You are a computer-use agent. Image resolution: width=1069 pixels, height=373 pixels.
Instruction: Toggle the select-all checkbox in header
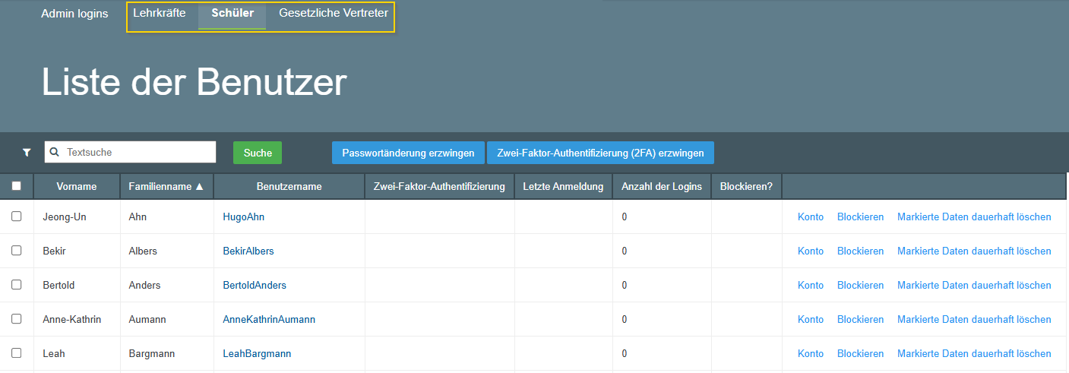[x=17, y=186]
